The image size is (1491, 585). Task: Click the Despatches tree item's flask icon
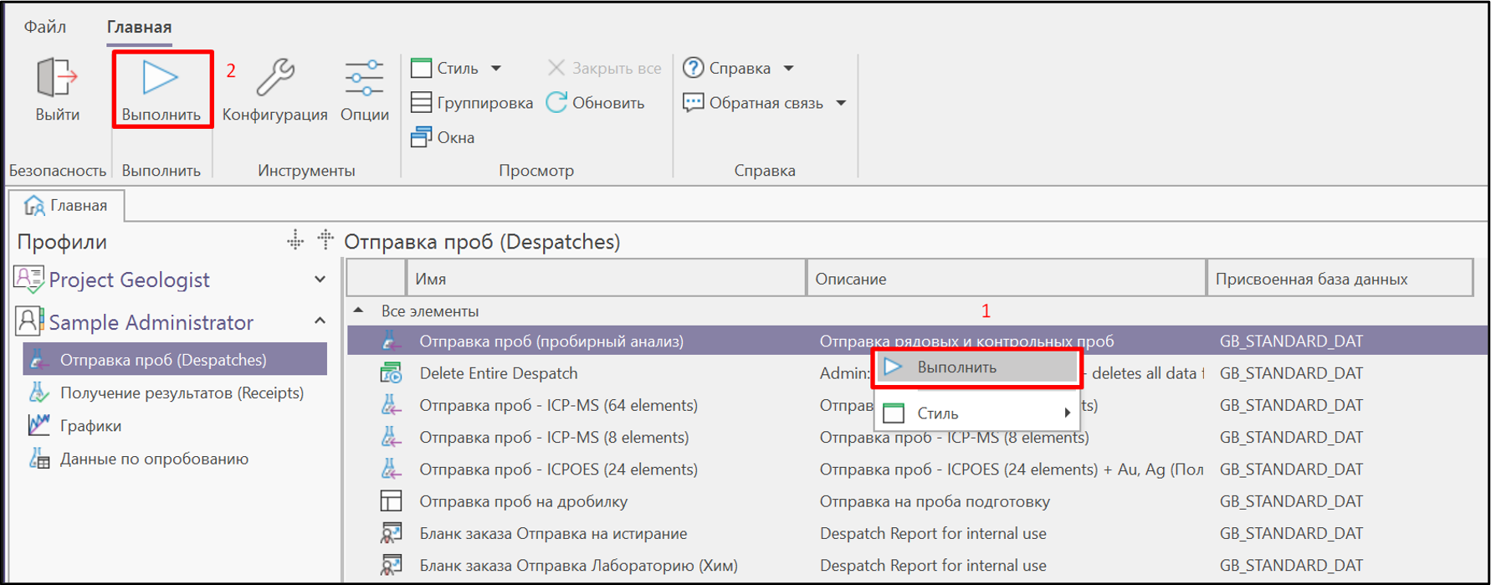tap(38, 360)
